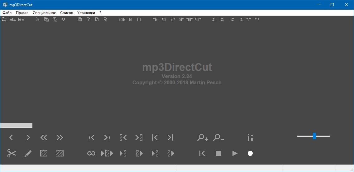Open the Правка menu
This screenshot has width=354, height=172.
click(22, 13)
